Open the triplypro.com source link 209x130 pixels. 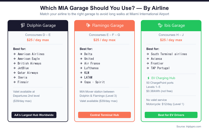point(193,126)
